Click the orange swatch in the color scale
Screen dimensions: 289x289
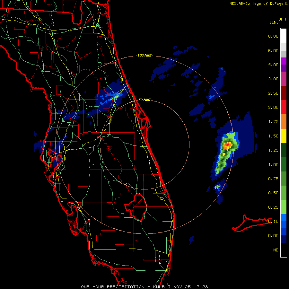(x=284, y=121)
